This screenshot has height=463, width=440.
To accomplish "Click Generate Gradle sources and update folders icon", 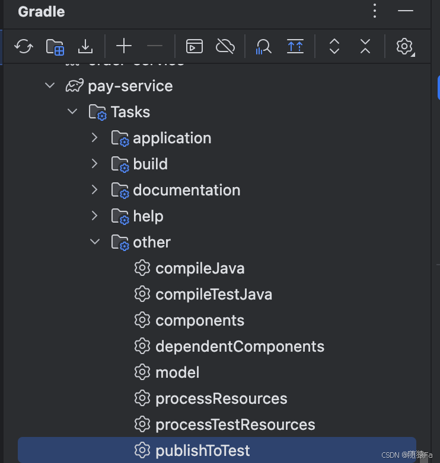I will point(55,47).
